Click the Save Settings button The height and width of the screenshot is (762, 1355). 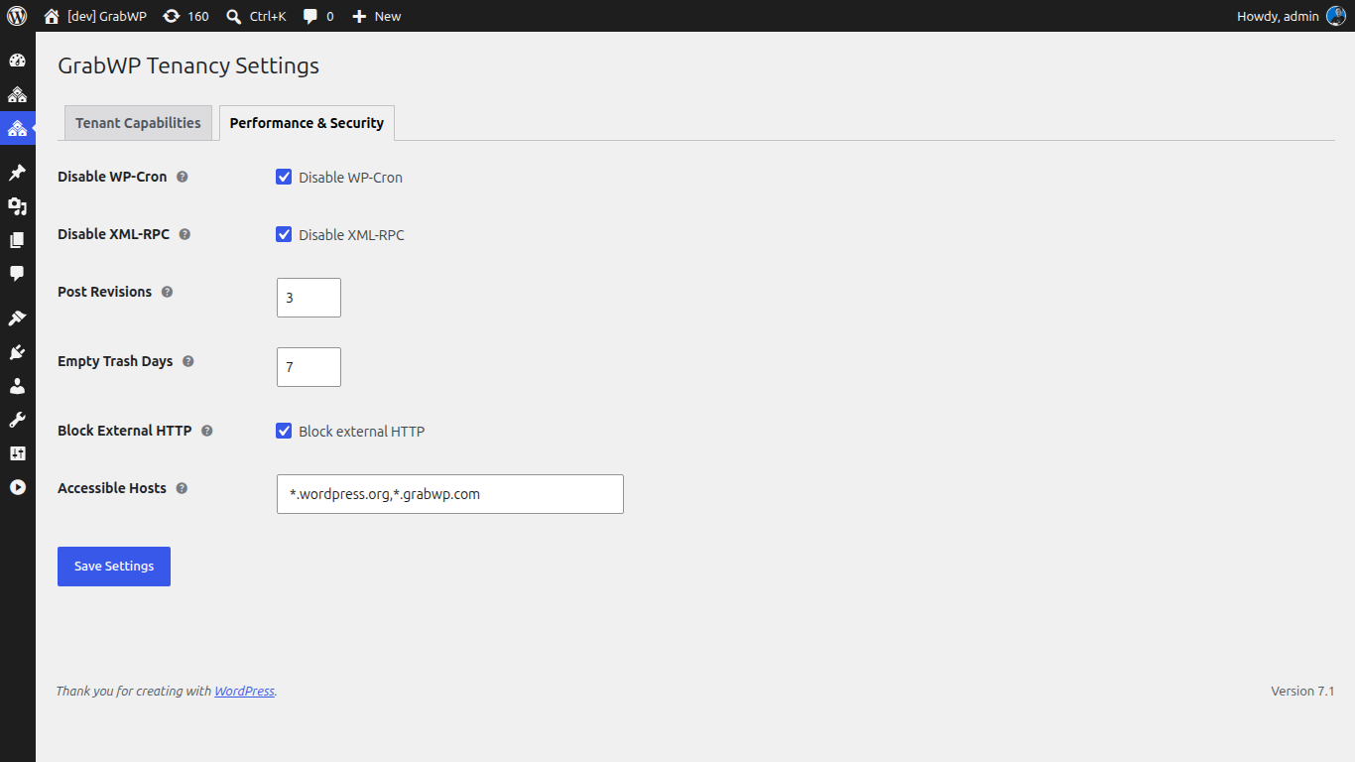tap(114, 567)
